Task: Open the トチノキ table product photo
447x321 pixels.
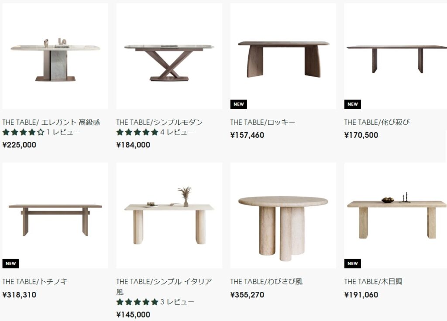Action: click(x=55, y=215)
